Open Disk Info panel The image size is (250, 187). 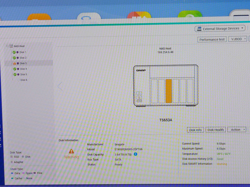coord(195,130)
